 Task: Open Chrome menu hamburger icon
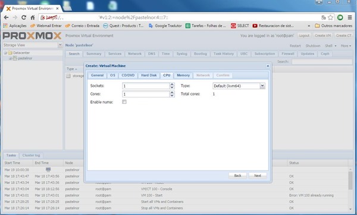[350, 17]
